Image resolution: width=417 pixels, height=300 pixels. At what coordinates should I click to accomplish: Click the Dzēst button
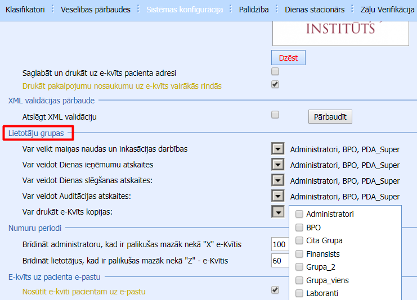[289, 57]
